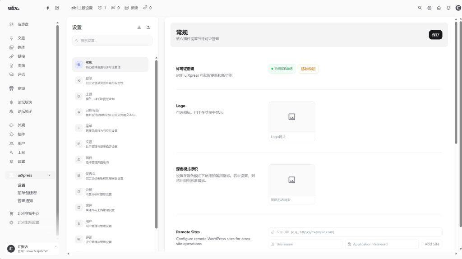Click the uix. logo in top-left
462x259 pixels.
click(x=14, y=8)
